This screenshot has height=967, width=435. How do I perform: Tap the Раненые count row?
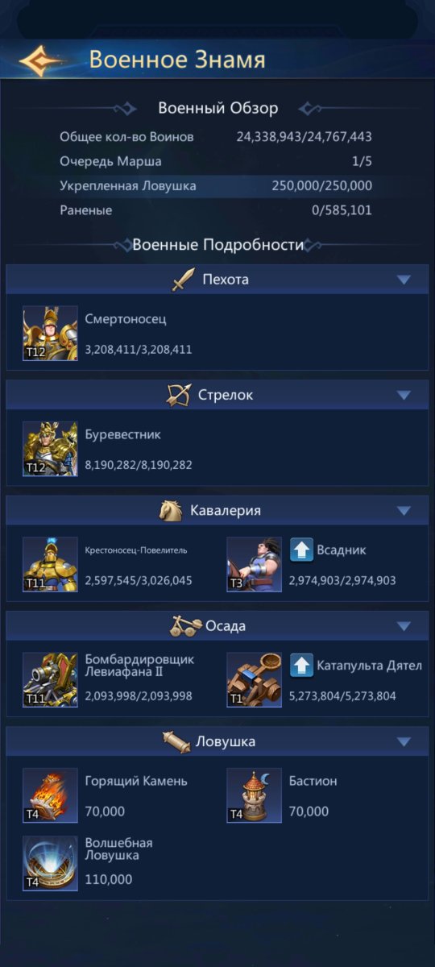pyautogui.click(x=216, y=210)
